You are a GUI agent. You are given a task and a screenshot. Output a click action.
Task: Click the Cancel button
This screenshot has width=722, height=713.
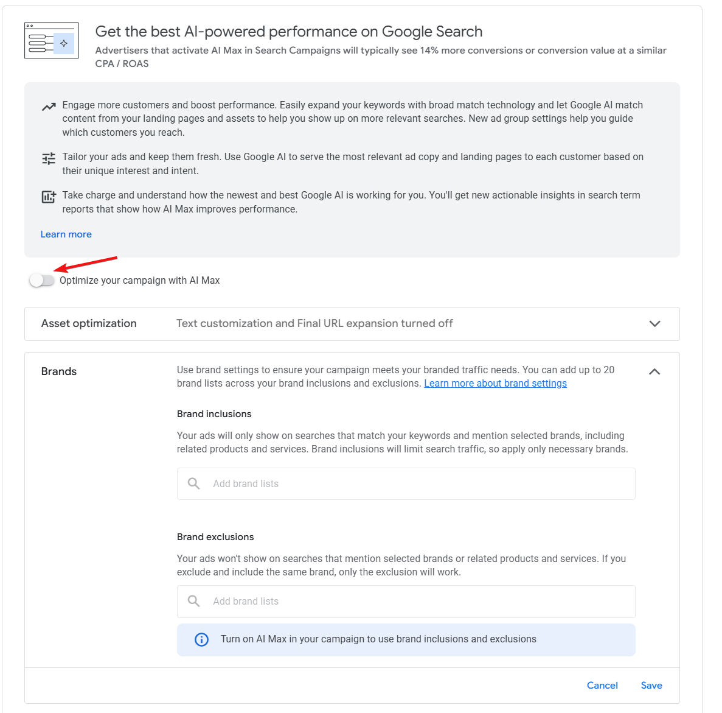[602, 686]
